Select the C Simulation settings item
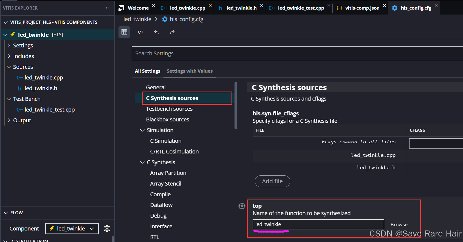This screenshot has height=242, width=463. [x=166, y=141]
